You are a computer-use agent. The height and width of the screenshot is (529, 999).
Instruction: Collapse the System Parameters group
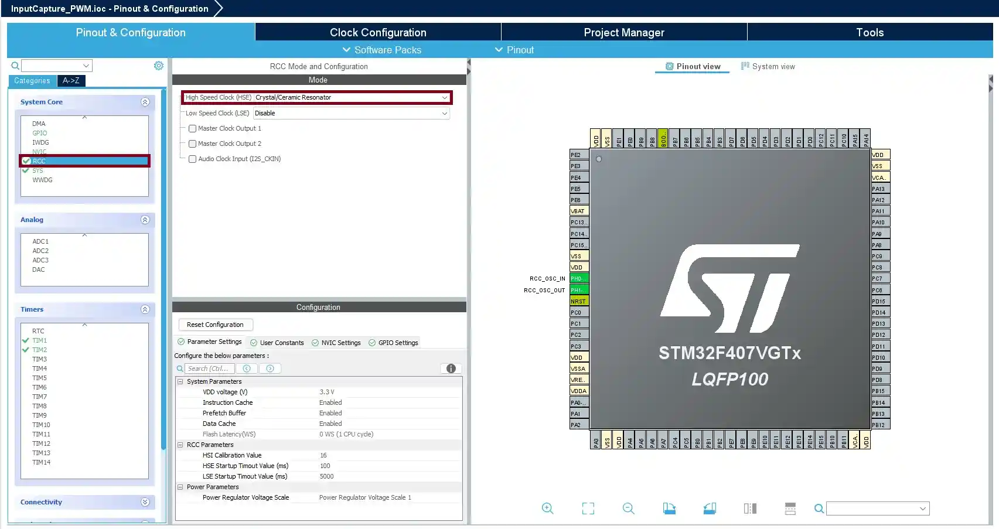tap(180, 381)
